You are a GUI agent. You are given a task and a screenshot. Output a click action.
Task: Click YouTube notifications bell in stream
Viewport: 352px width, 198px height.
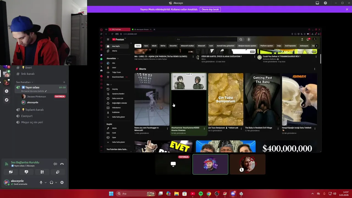[x=308, y=39]
